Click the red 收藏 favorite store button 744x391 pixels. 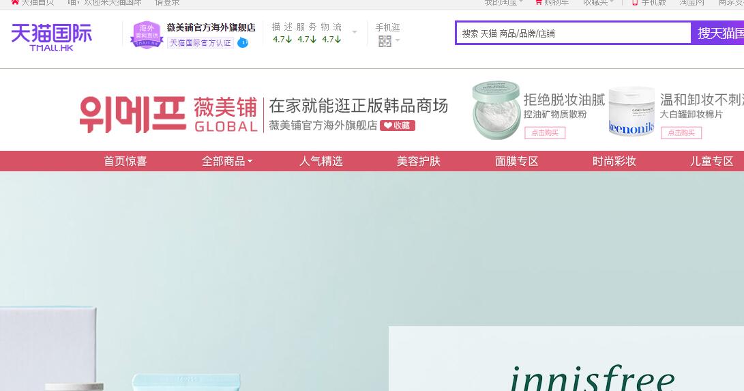(x=397, y=126)
